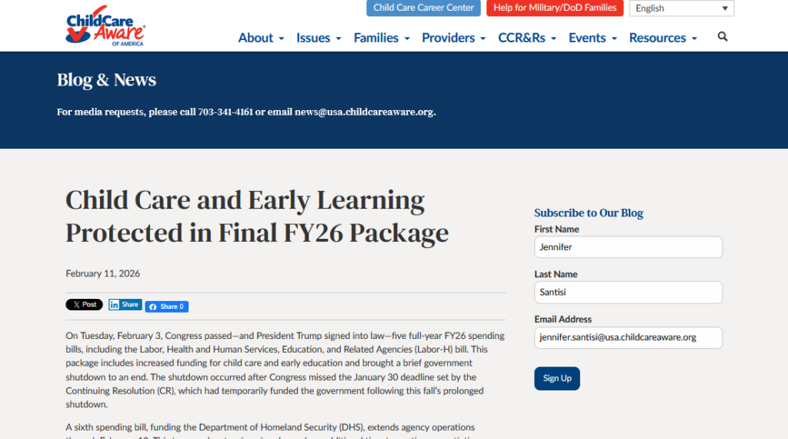This screenshot has height=439, width=788.
Task: Click the Child Care Aware logo
Action: tap(105, 28)
